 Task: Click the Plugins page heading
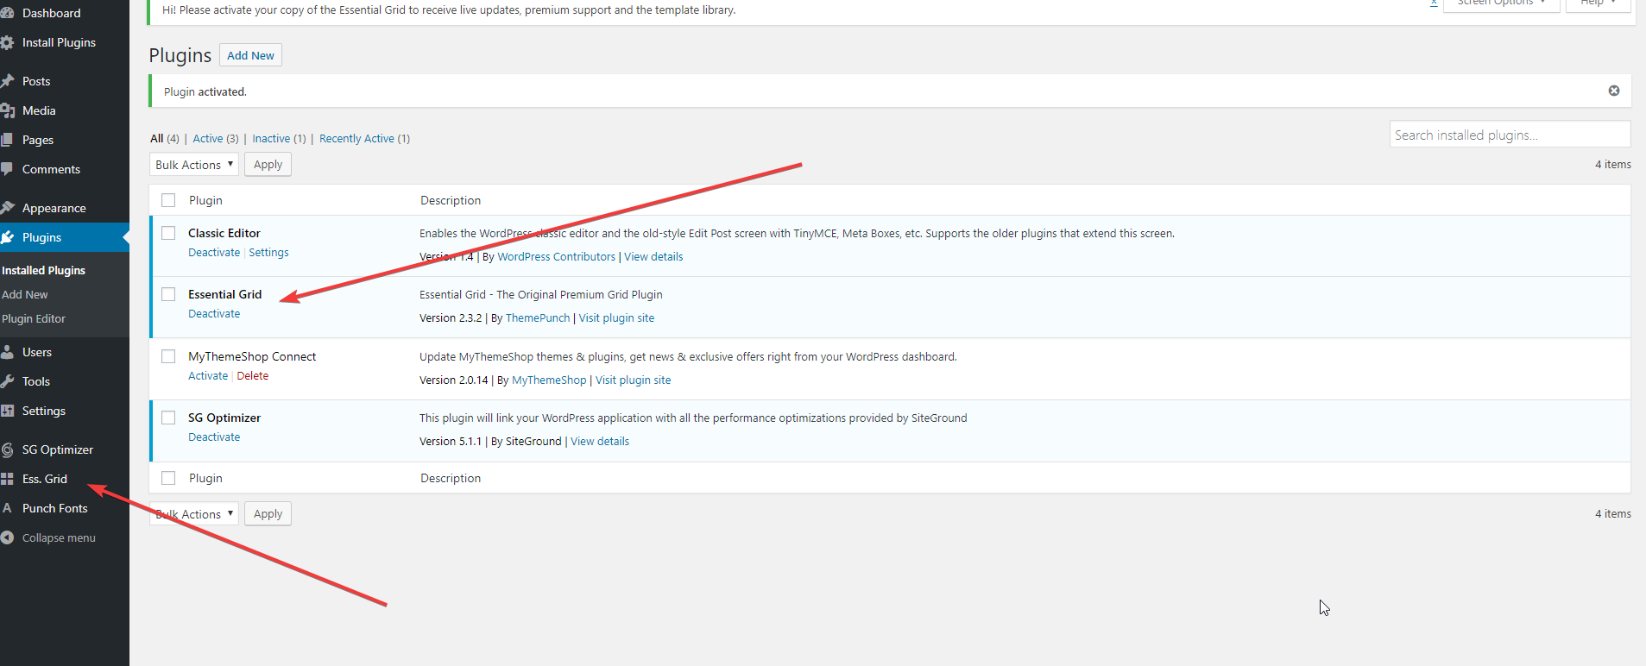(x=180, y=55)
